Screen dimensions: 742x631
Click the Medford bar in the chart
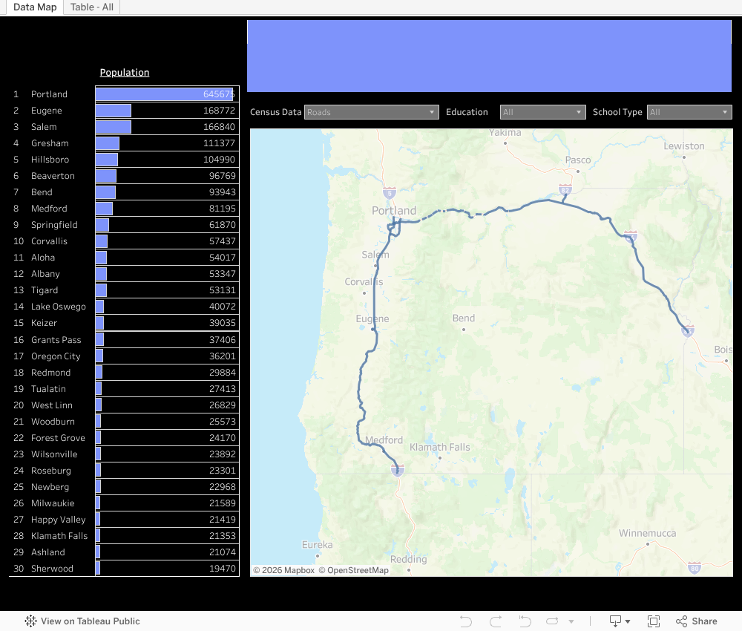click(104, 208)
